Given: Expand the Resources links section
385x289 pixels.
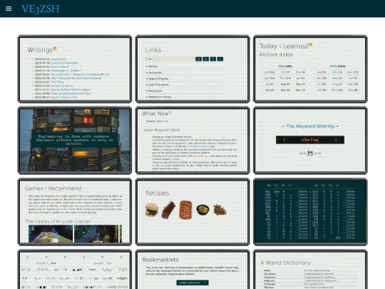Looking at the screenshot, I should pyautogui.click(x=185, y=91).
